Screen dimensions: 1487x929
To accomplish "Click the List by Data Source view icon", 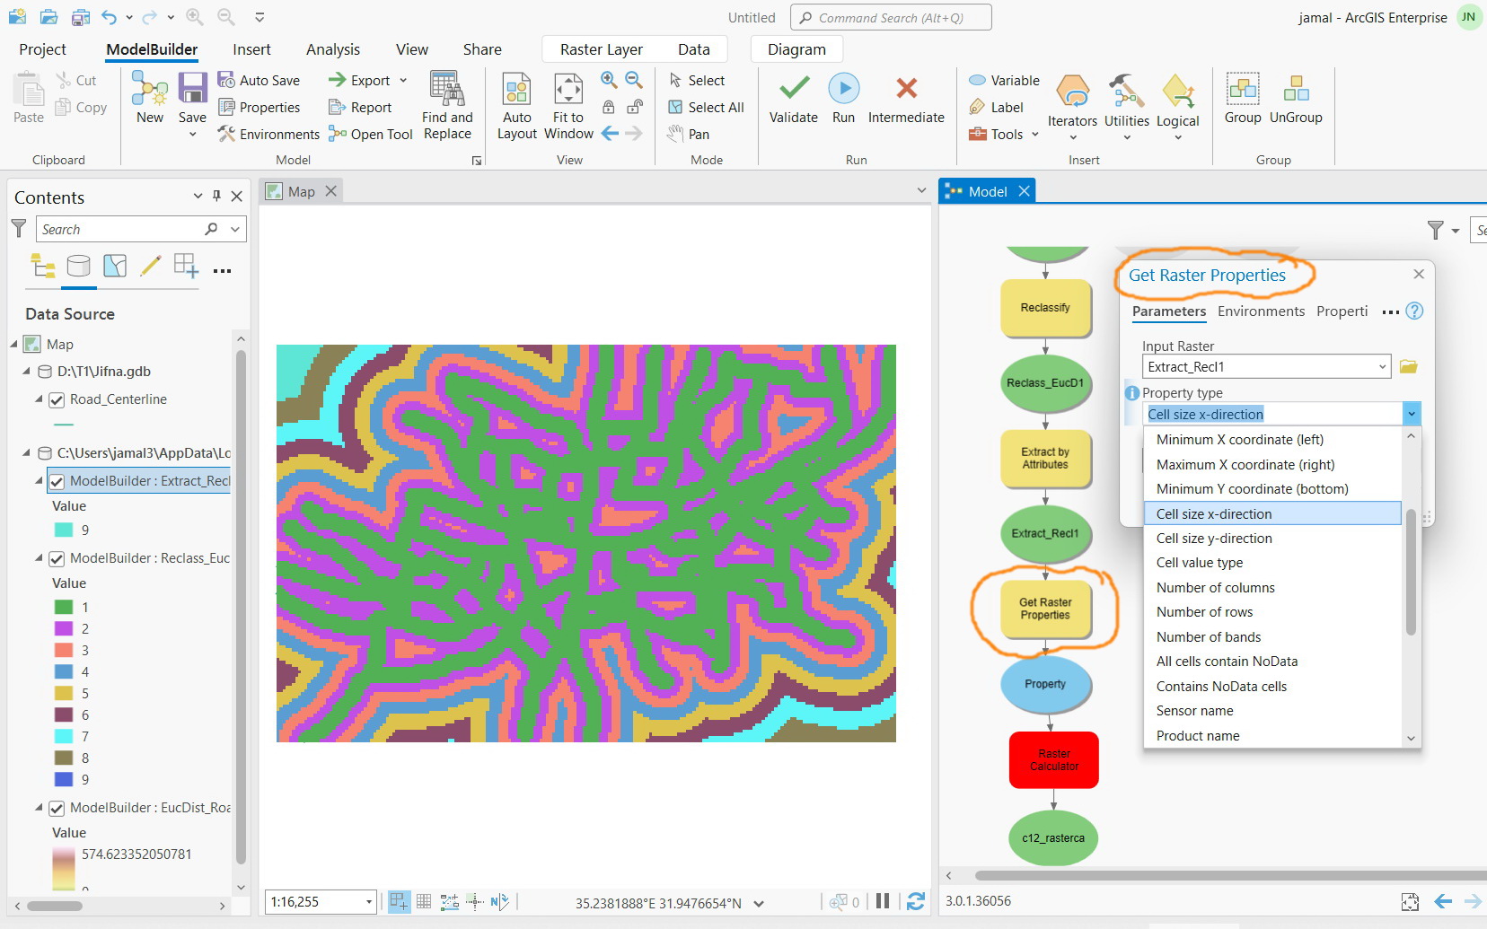I will [x=78, y=267].
